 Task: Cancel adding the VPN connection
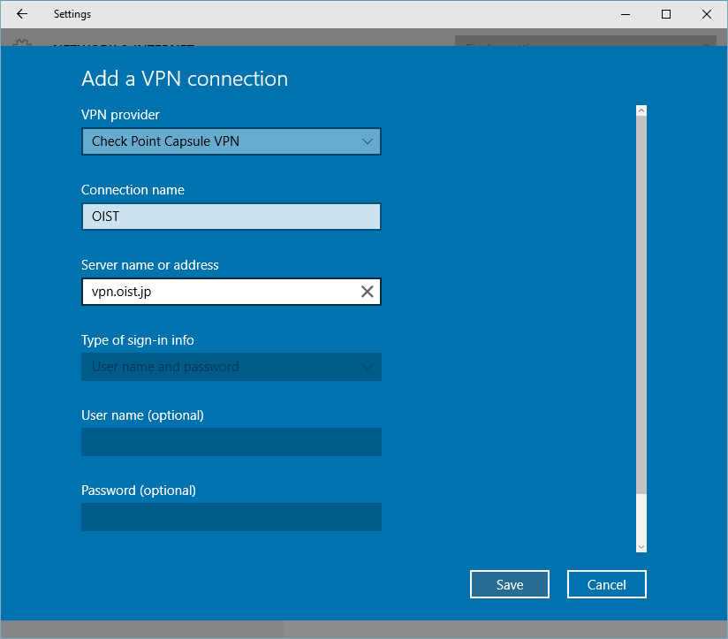click(x=606, y=584)
